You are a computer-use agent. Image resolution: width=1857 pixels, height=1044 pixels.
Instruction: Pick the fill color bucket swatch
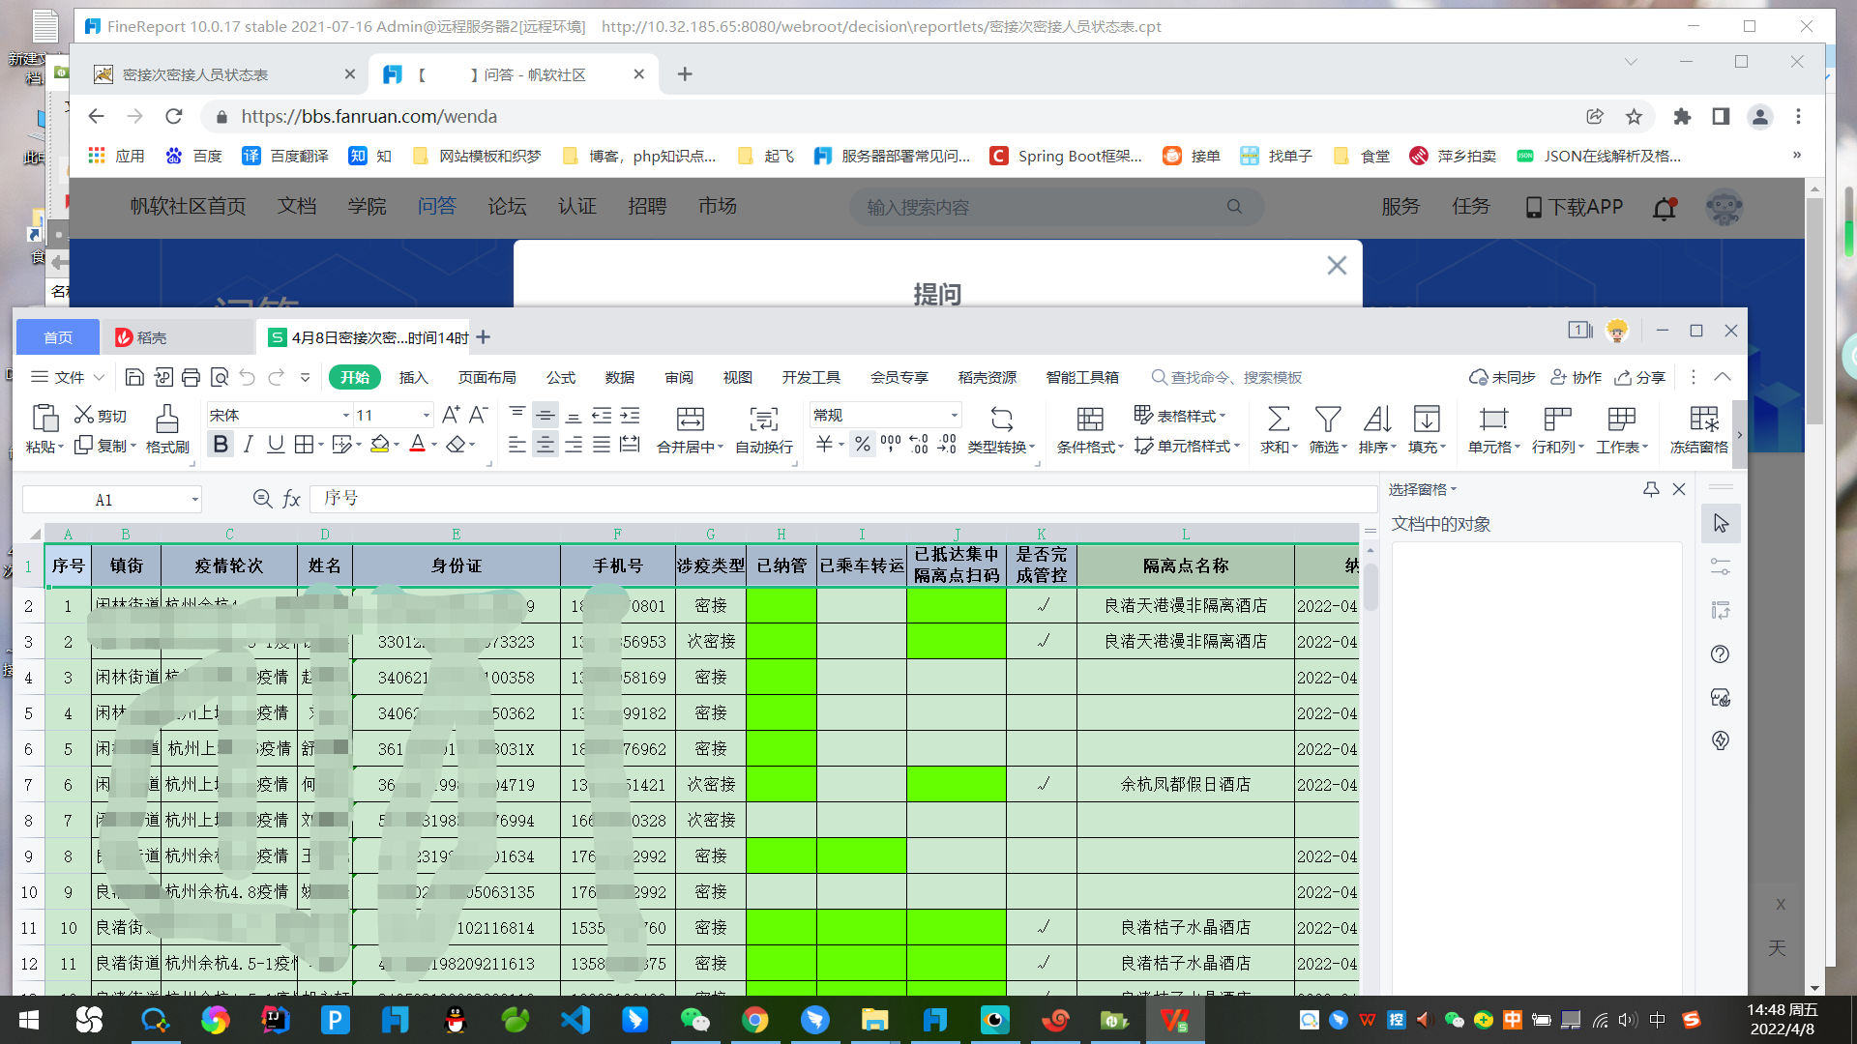[x=379, y=444]
